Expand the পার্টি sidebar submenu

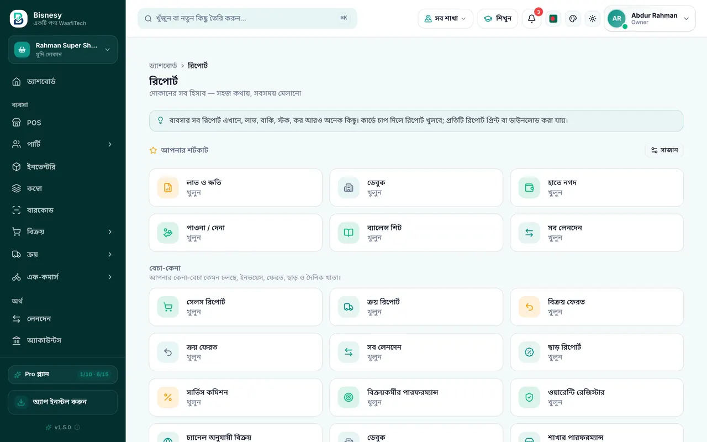pyautogui.click(x=110, y=144)
